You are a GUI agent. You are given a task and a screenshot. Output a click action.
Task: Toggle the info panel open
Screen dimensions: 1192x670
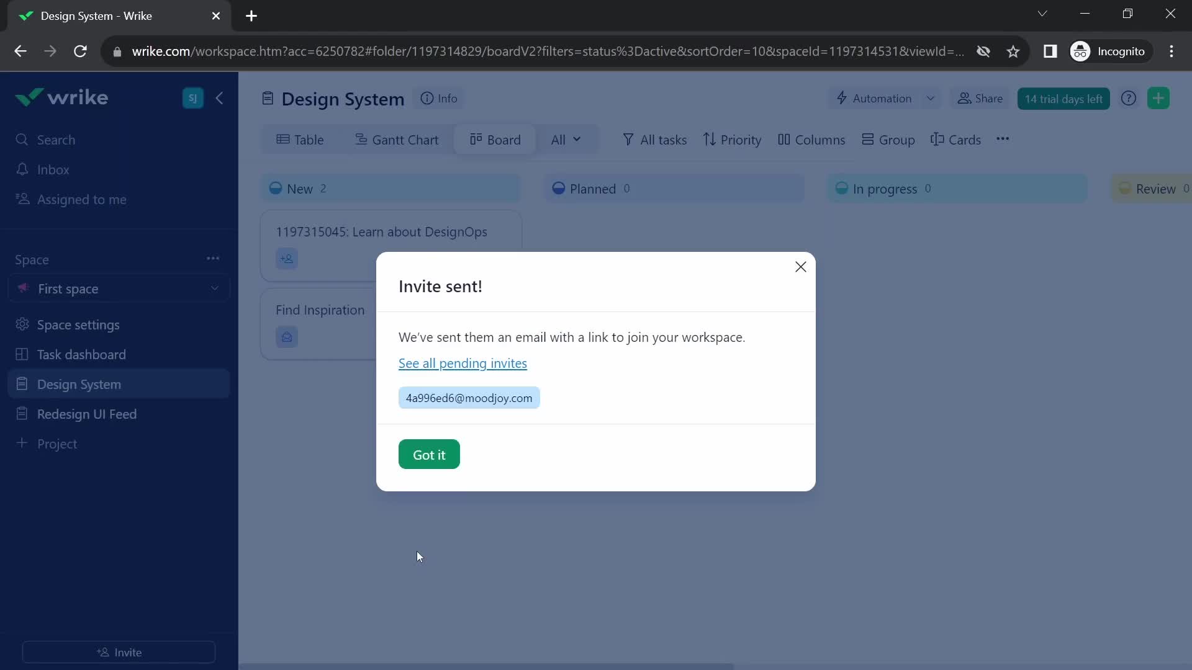(x=439, y=97)
